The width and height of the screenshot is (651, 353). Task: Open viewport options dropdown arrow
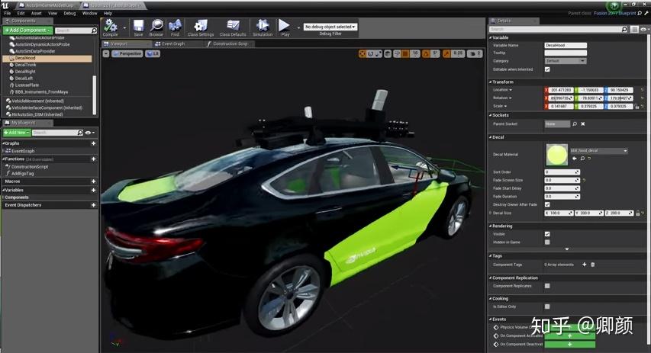tap(106, 53)
